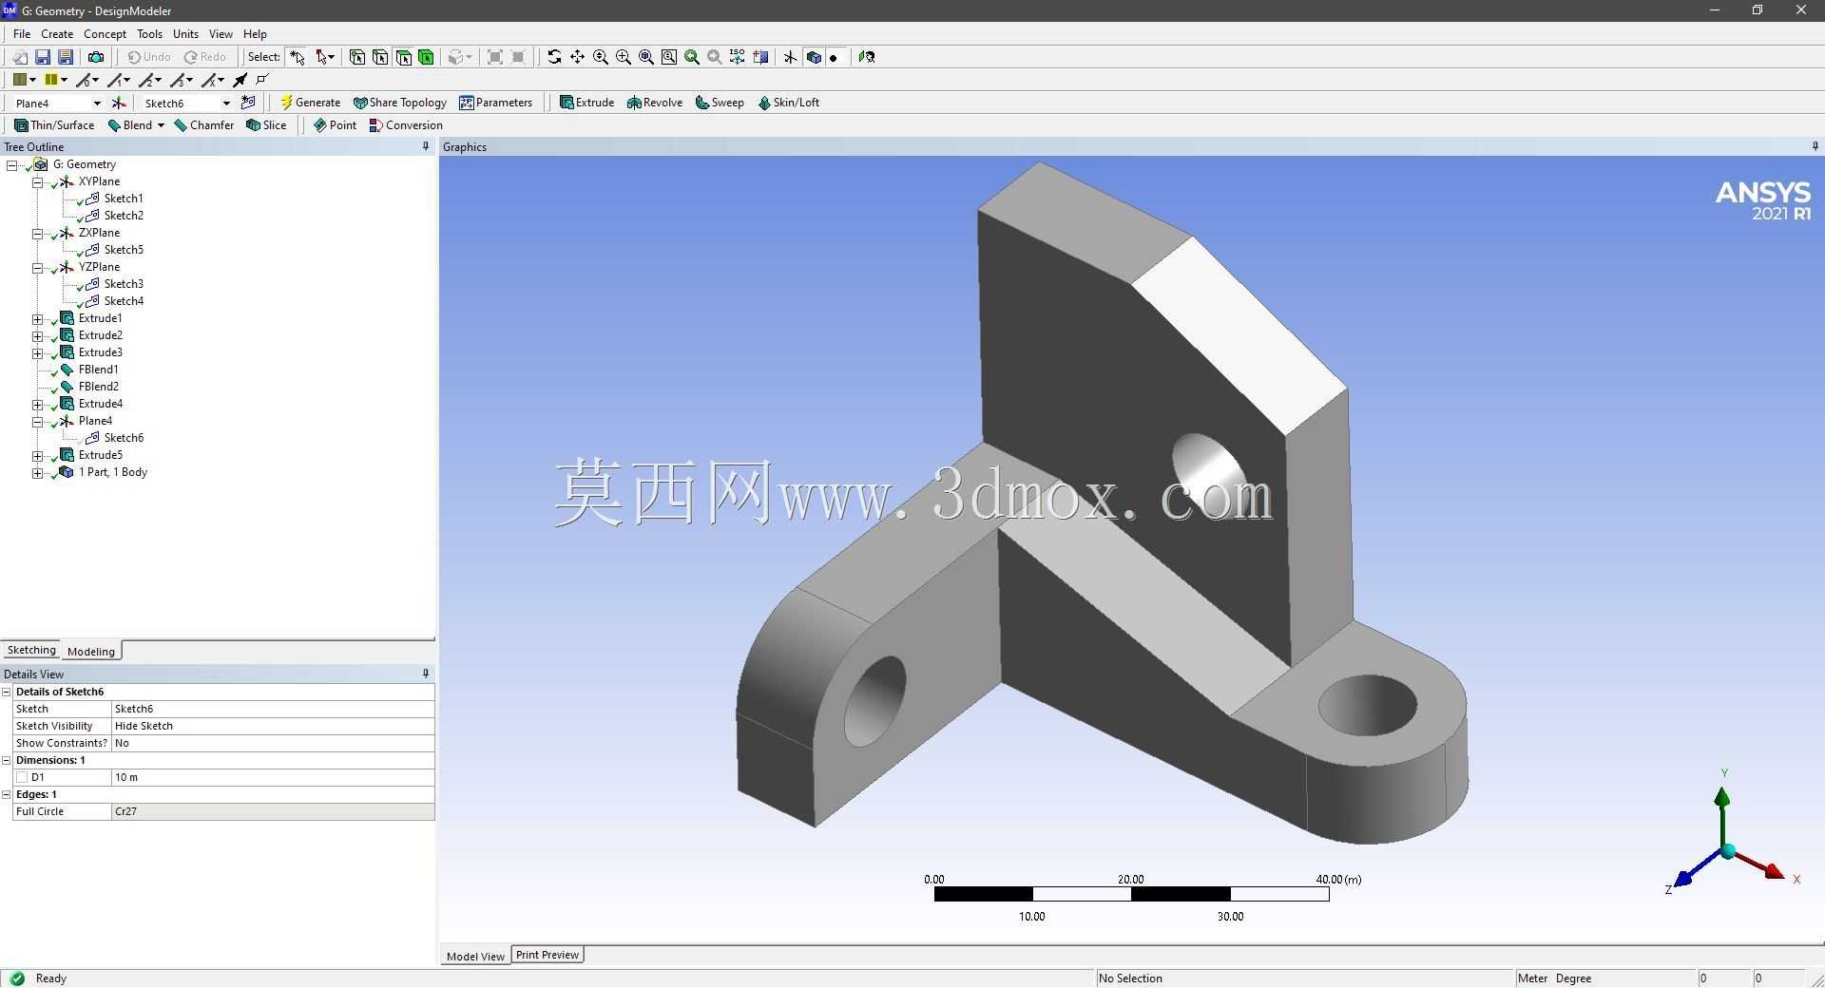Collapse the Dimensions: 1 section
Screen dimensions: 1825x988
(7, 760)
